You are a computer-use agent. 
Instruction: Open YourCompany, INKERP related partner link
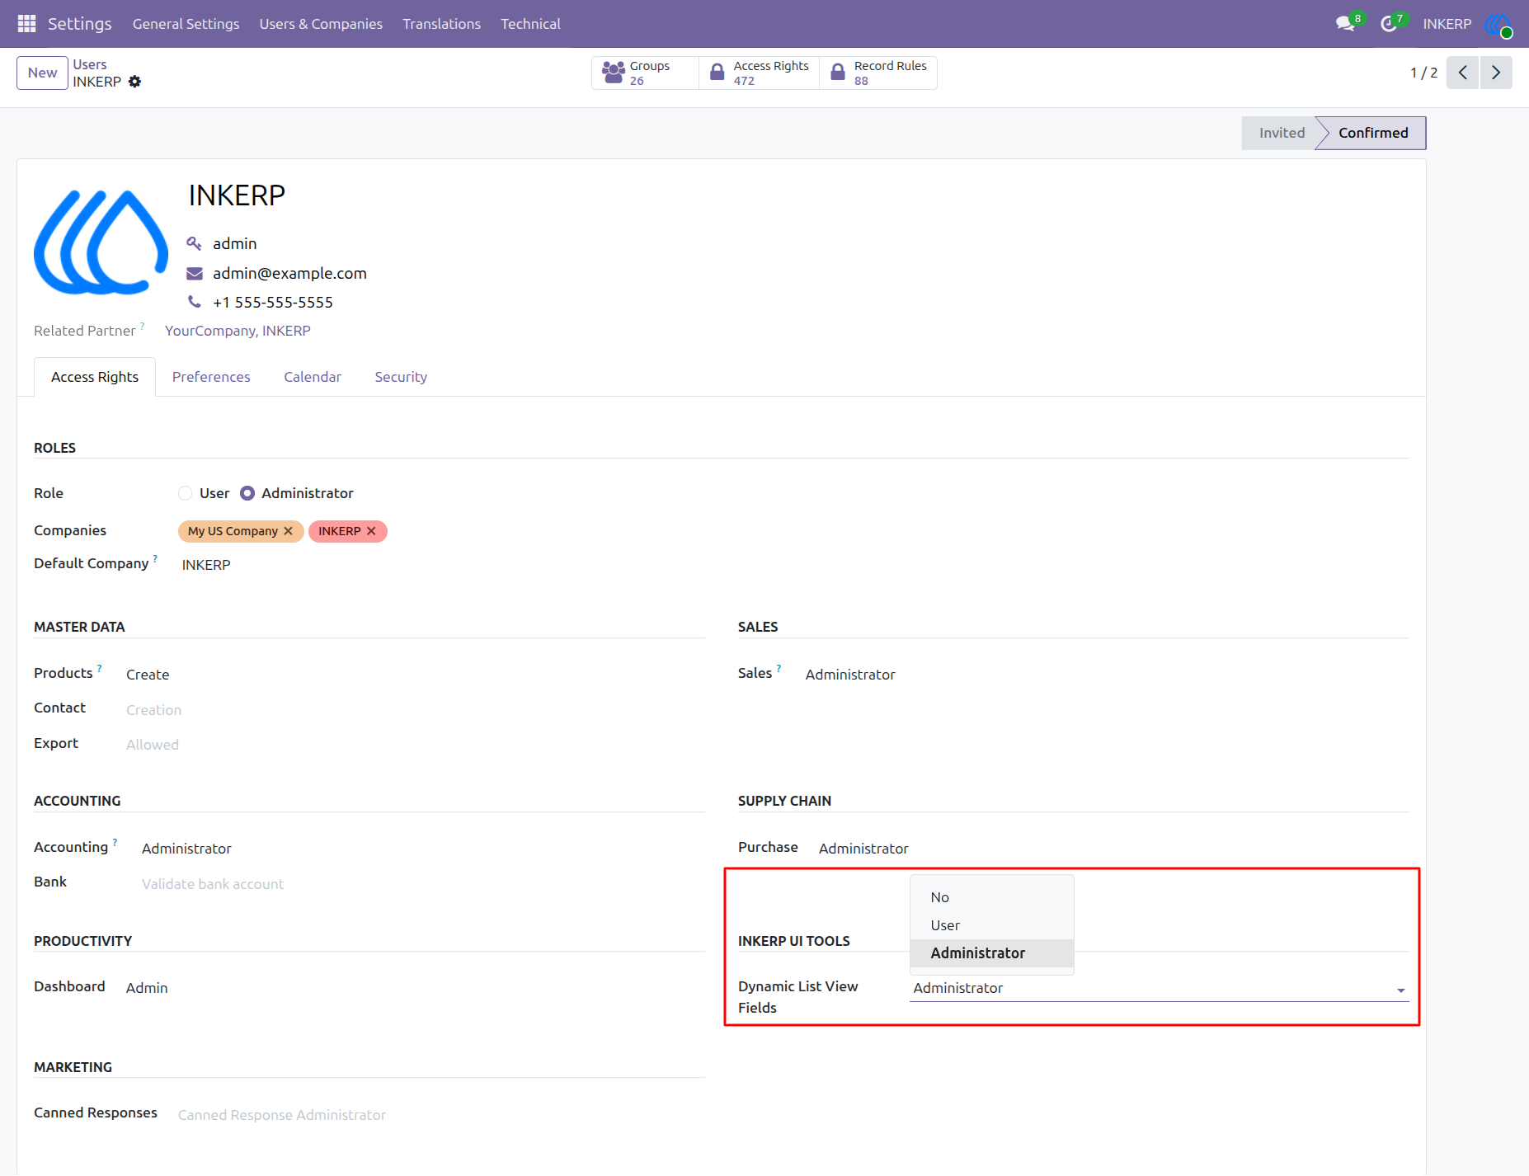[238, 331]
